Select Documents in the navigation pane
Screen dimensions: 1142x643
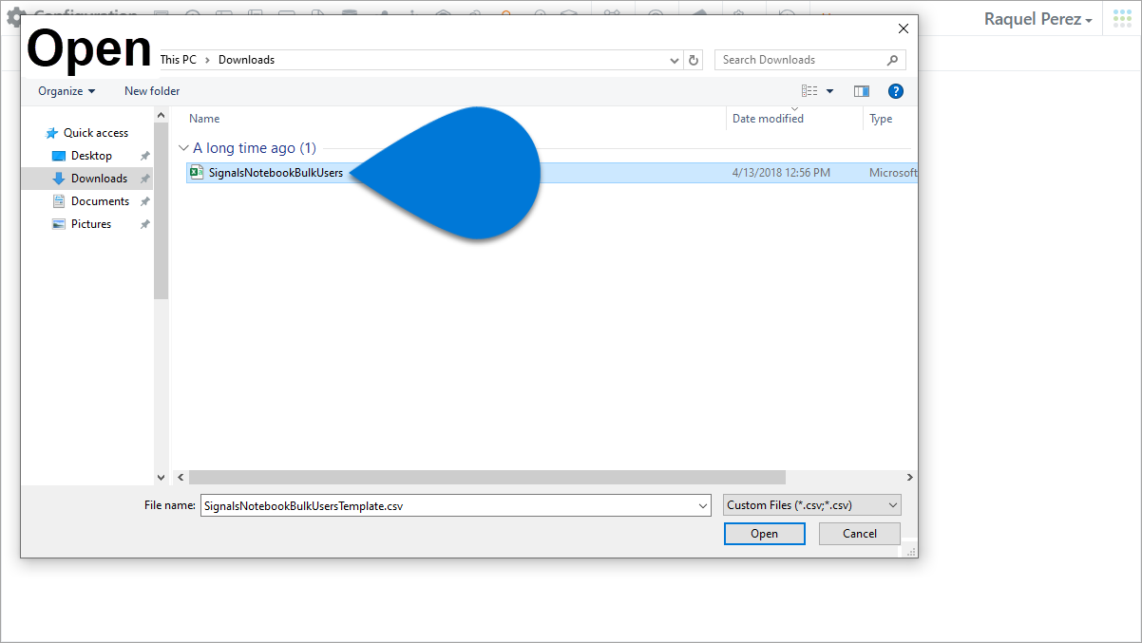(x=100, y=201)
